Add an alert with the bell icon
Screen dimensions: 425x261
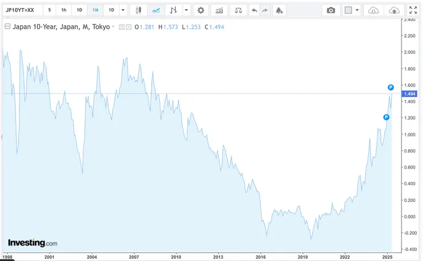coord(279,10)
